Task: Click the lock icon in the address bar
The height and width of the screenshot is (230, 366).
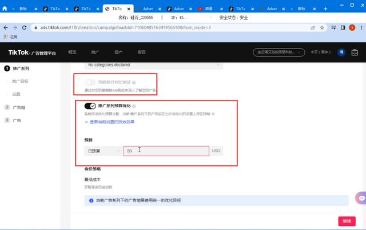Action: point(35,27)
